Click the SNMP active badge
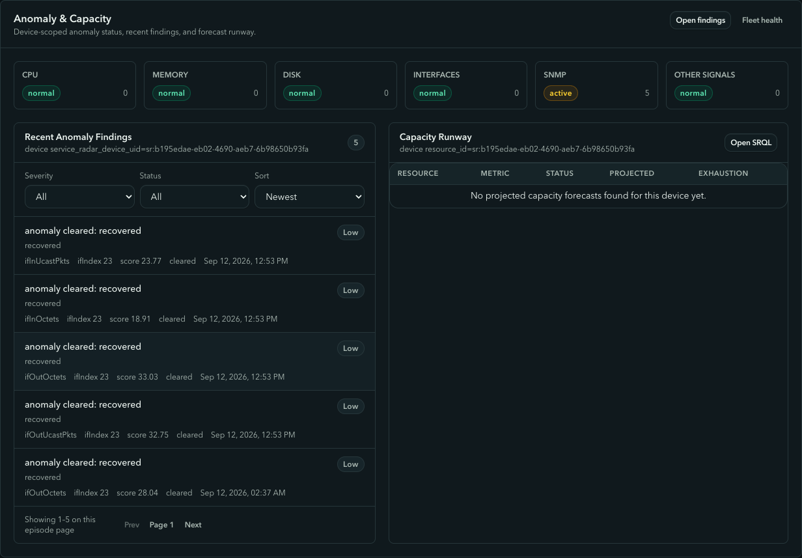The height and width of the screenshot is (558, 802). pos(560,93)
